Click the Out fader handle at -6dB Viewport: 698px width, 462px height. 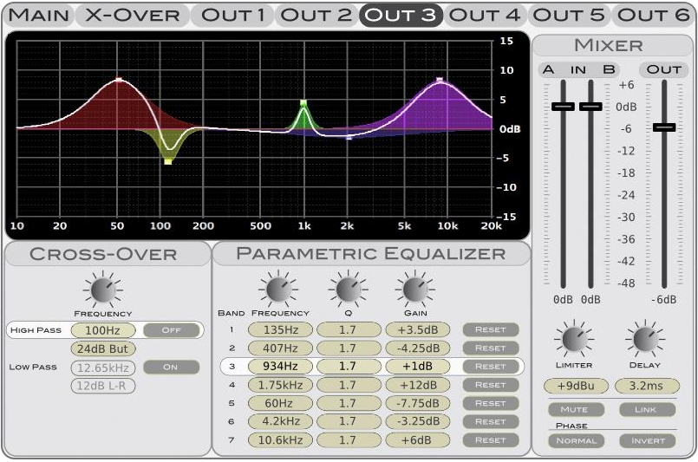(x=664, y=127)
